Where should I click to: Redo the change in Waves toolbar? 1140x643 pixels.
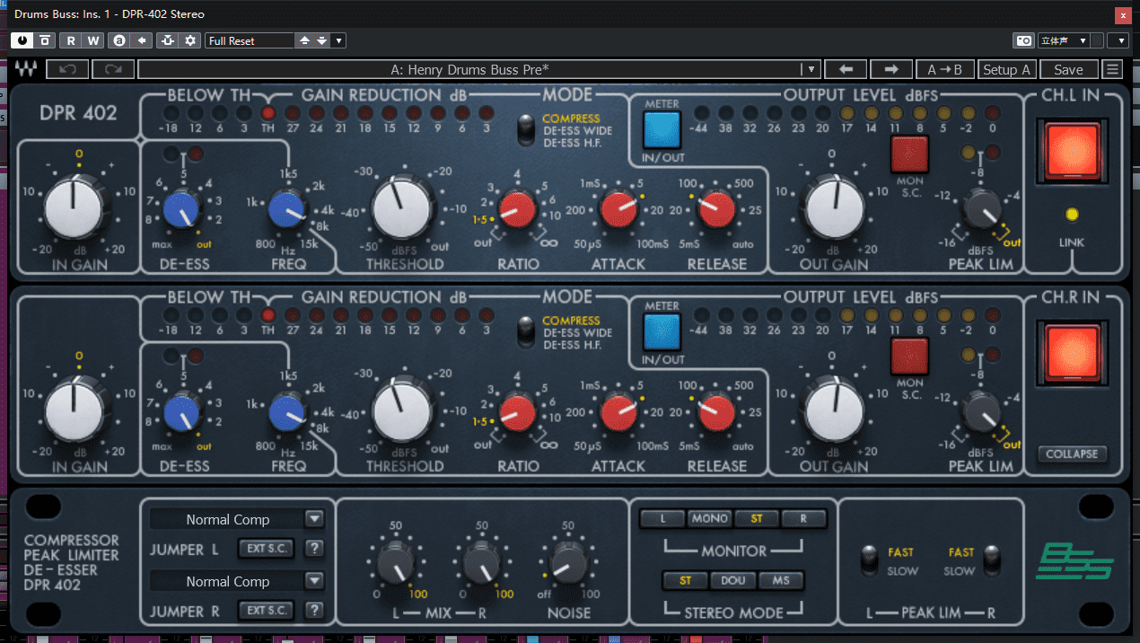tap(113, 69)
